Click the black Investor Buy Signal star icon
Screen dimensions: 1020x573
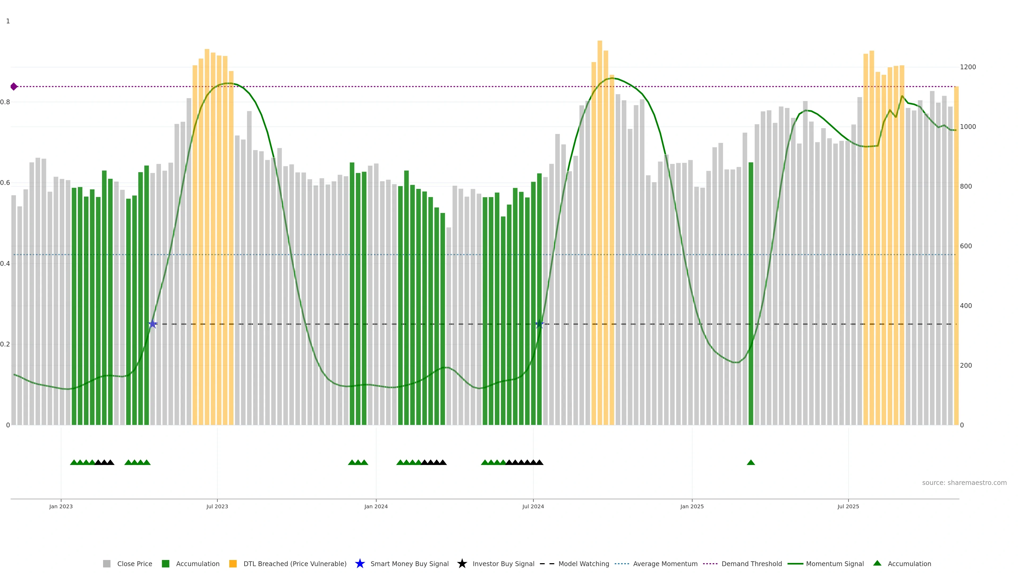(x=462, y=563)
